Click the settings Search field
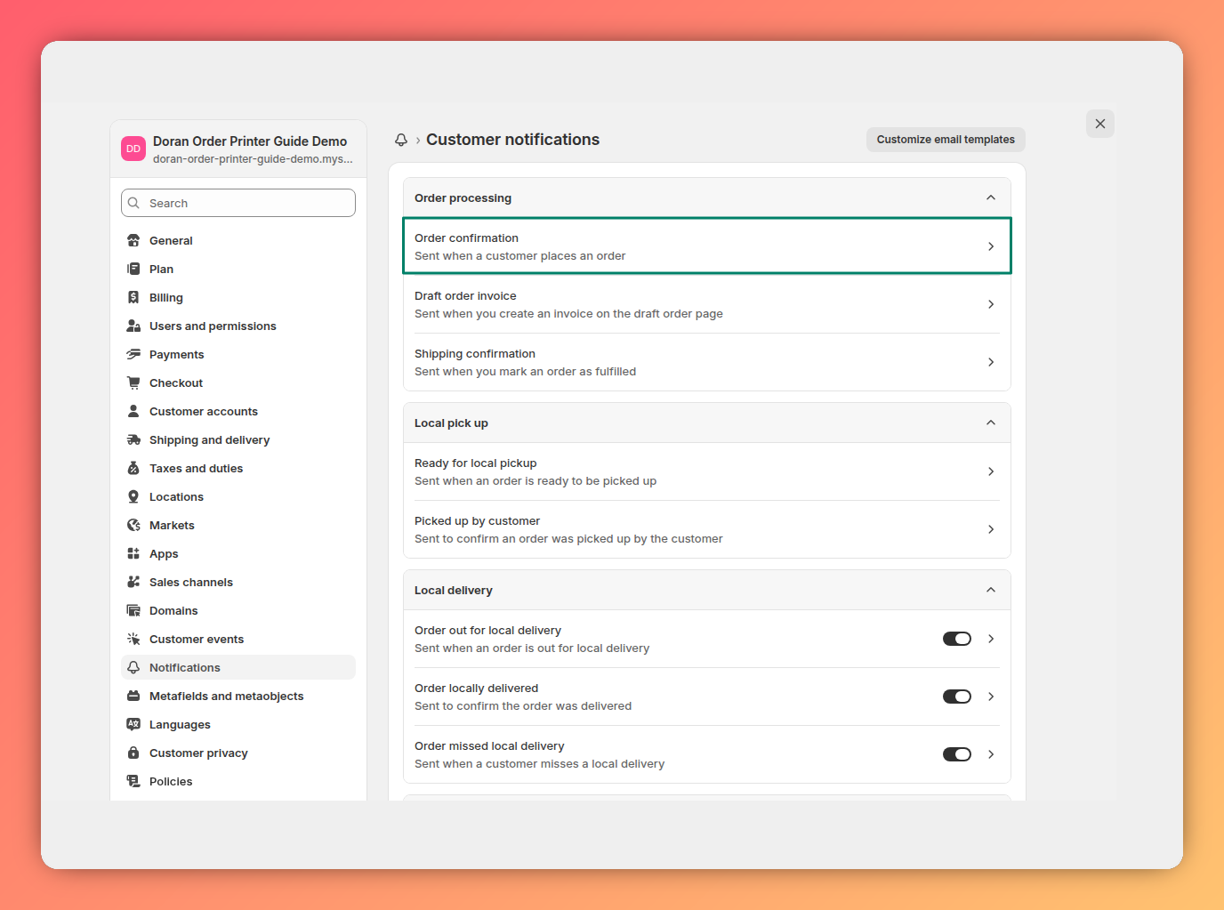Image resolution: width=1224 pixels, height=910 pixels. click(238, 203)
